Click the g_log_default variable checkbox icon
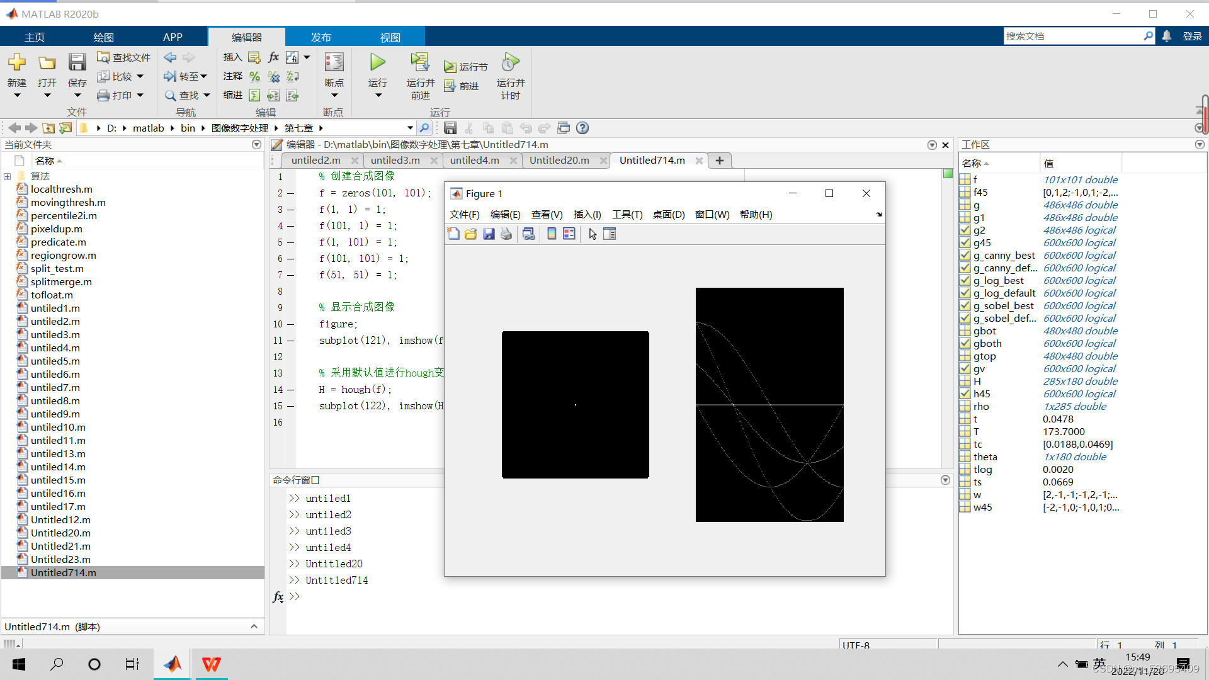Screen dimensions: 1209x680 point(965,293)
